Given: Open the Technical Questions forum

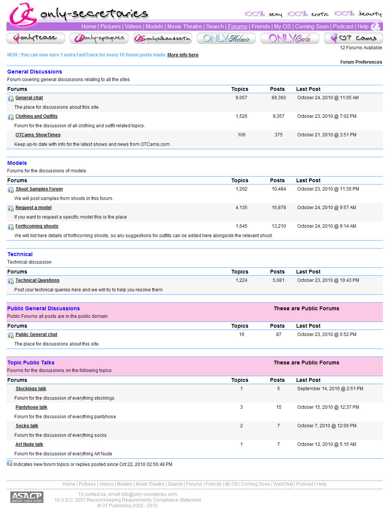Looking at the screenshot, I should pos(37,280).
